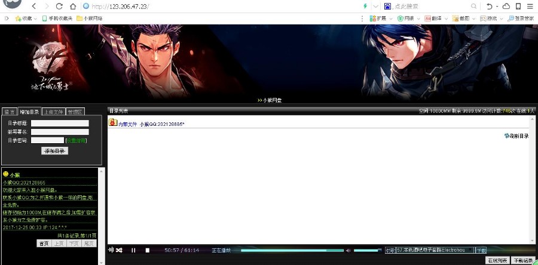Click the 刷新目录 refresh directory link

(x=516, y=136)
